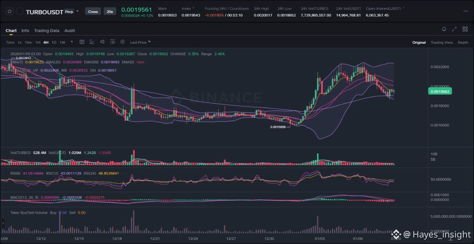
Task: Open the Audit tab
Action: point(70,31)
